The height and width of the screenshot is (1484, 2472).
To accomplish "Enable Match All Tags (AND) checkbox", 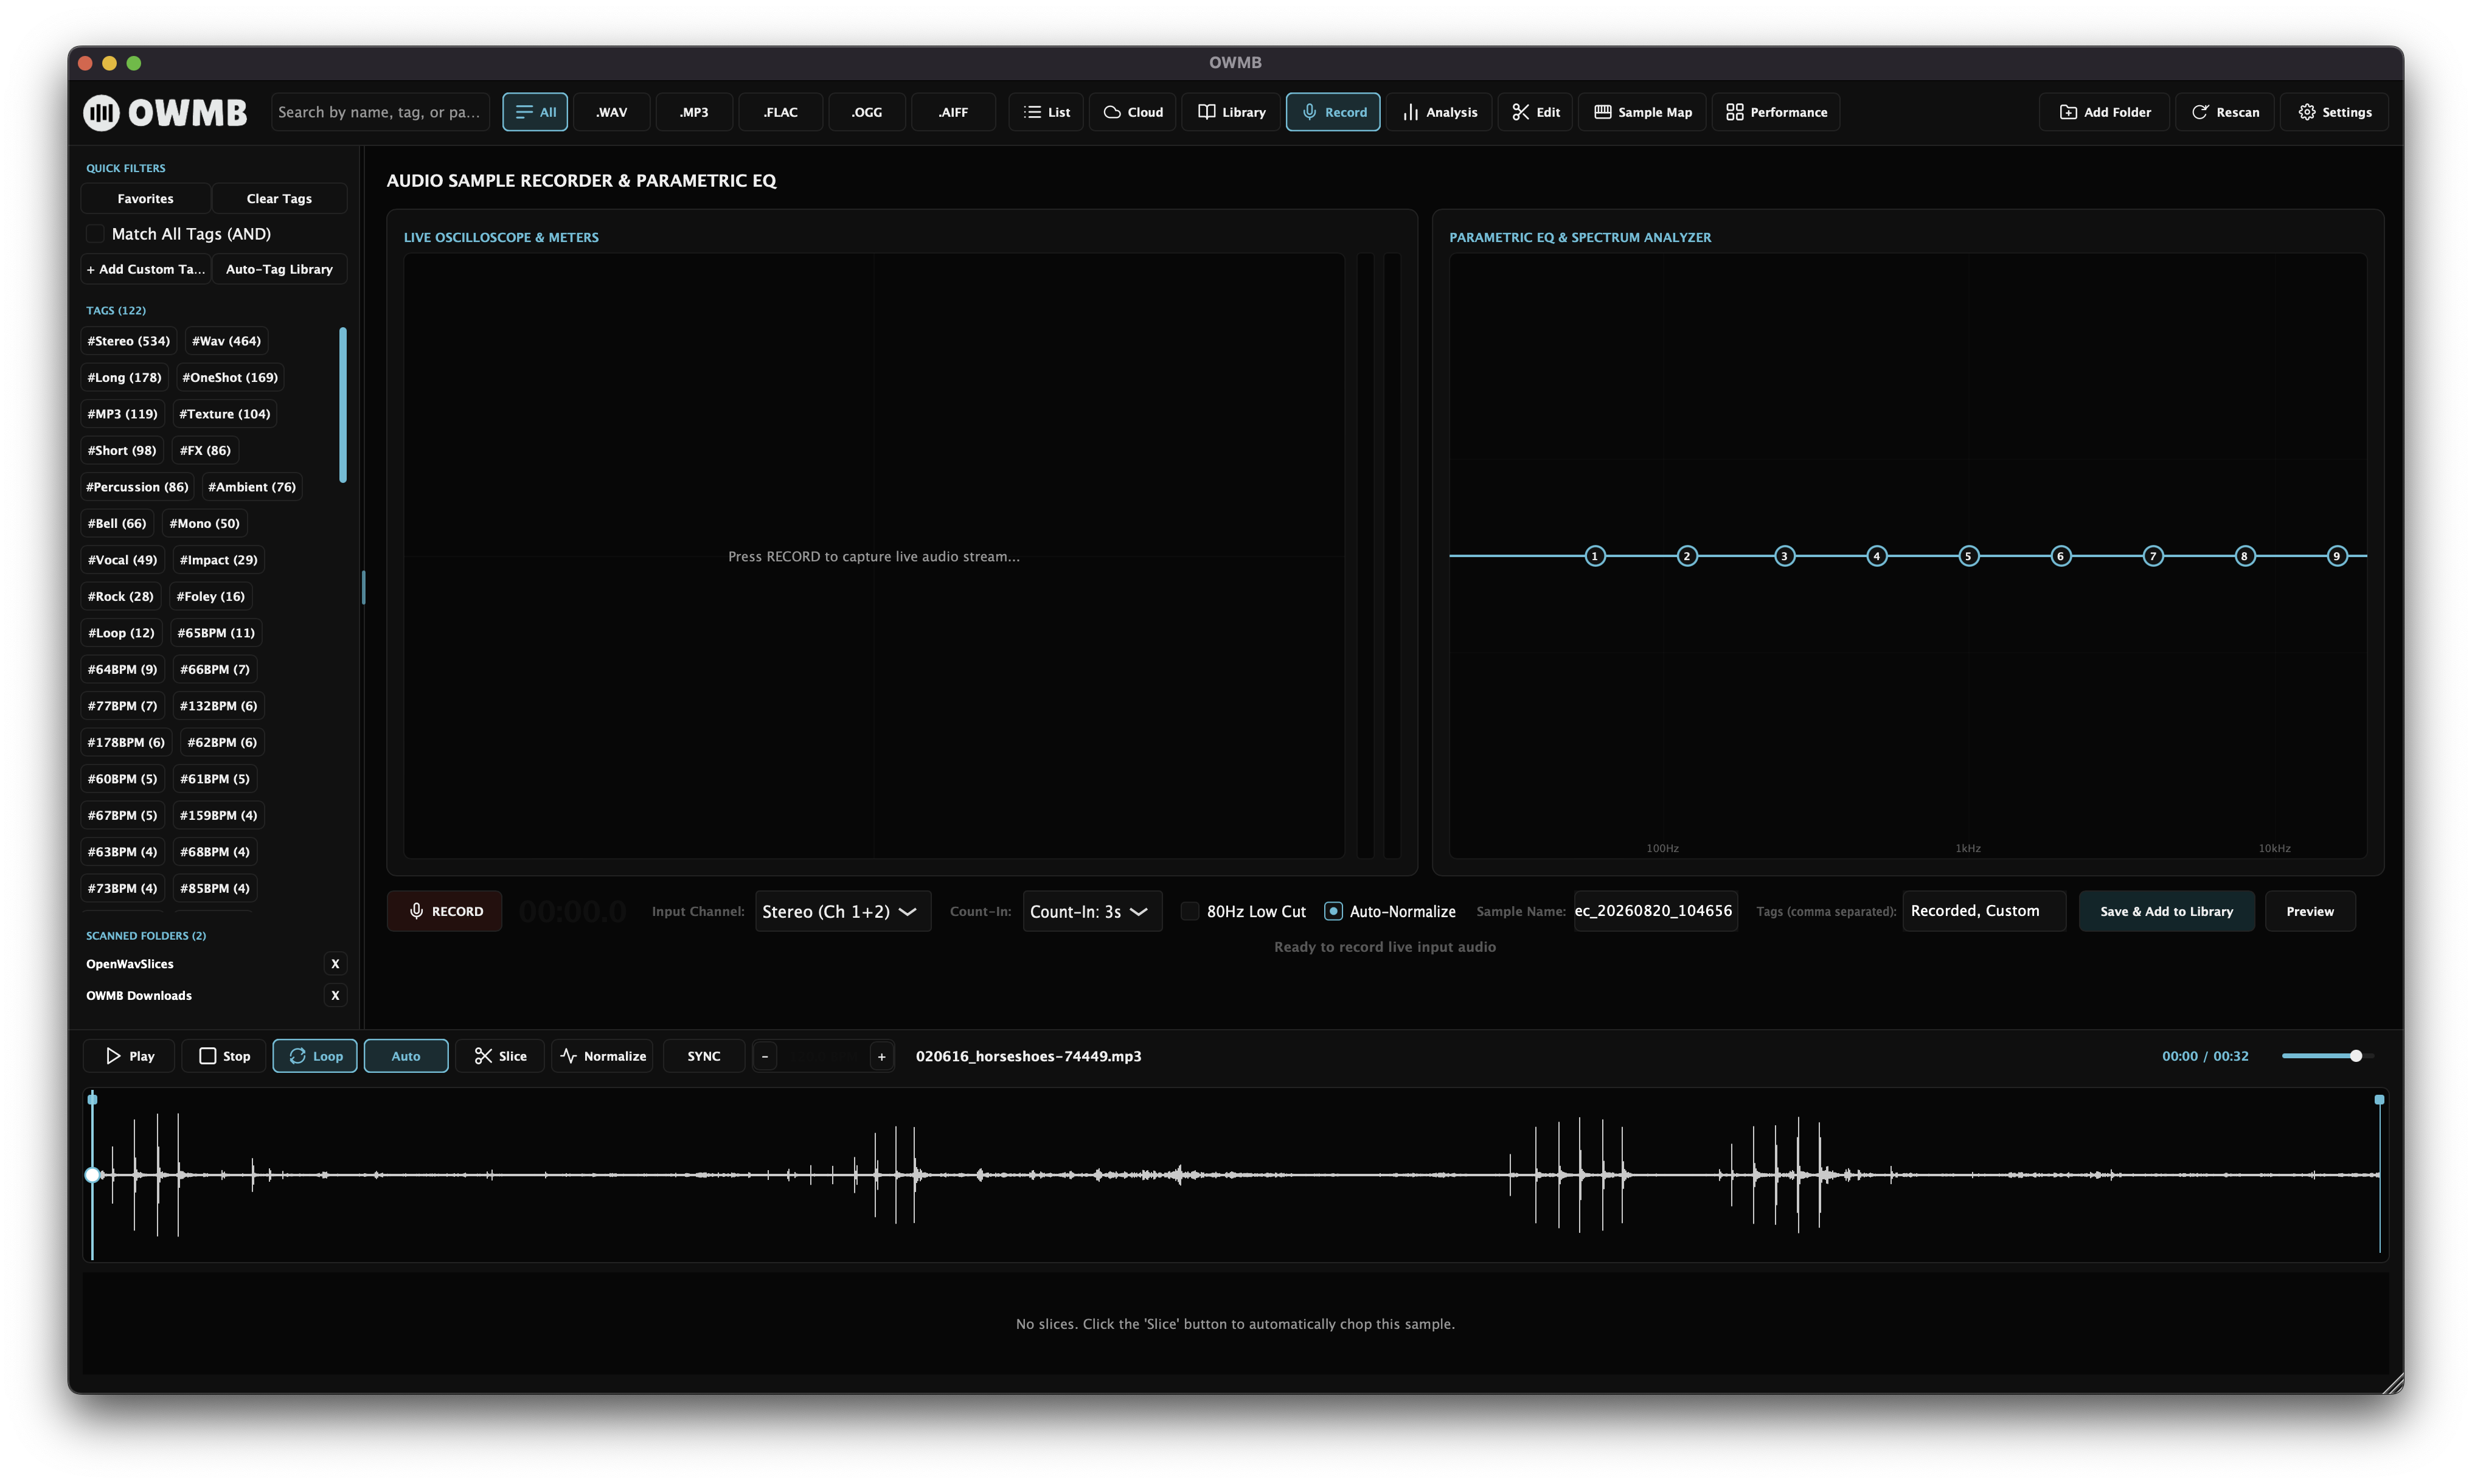I will (95, 234).
